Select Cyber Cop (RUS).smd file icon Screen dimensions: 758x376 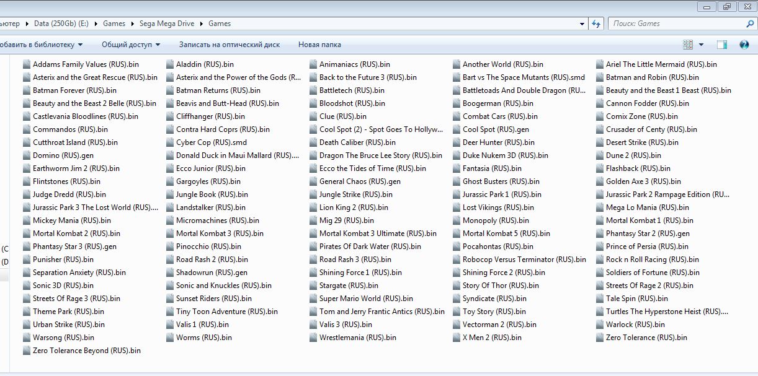(x=171, y=142)
